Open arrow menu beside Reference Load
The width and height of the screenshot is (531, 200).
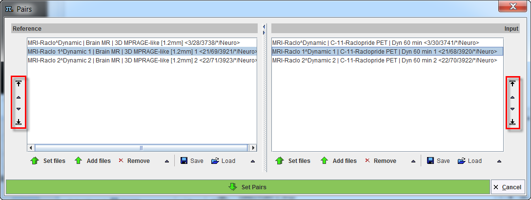point(253,161)
